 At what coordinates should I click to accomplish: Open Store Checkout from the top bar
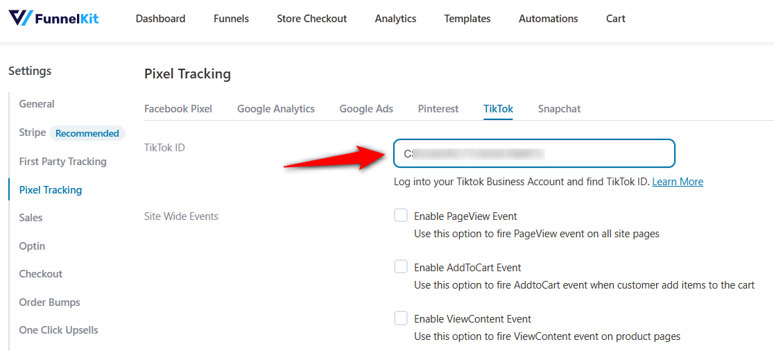[x=311, y=19]
